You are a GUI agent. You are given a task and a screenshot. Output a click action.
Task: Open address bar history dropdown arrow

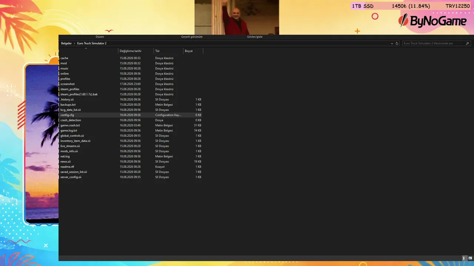[x=392, y=43]
